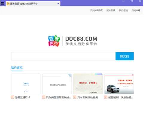
Task: Open 版本升级 link
Action: tap(111, 10)
